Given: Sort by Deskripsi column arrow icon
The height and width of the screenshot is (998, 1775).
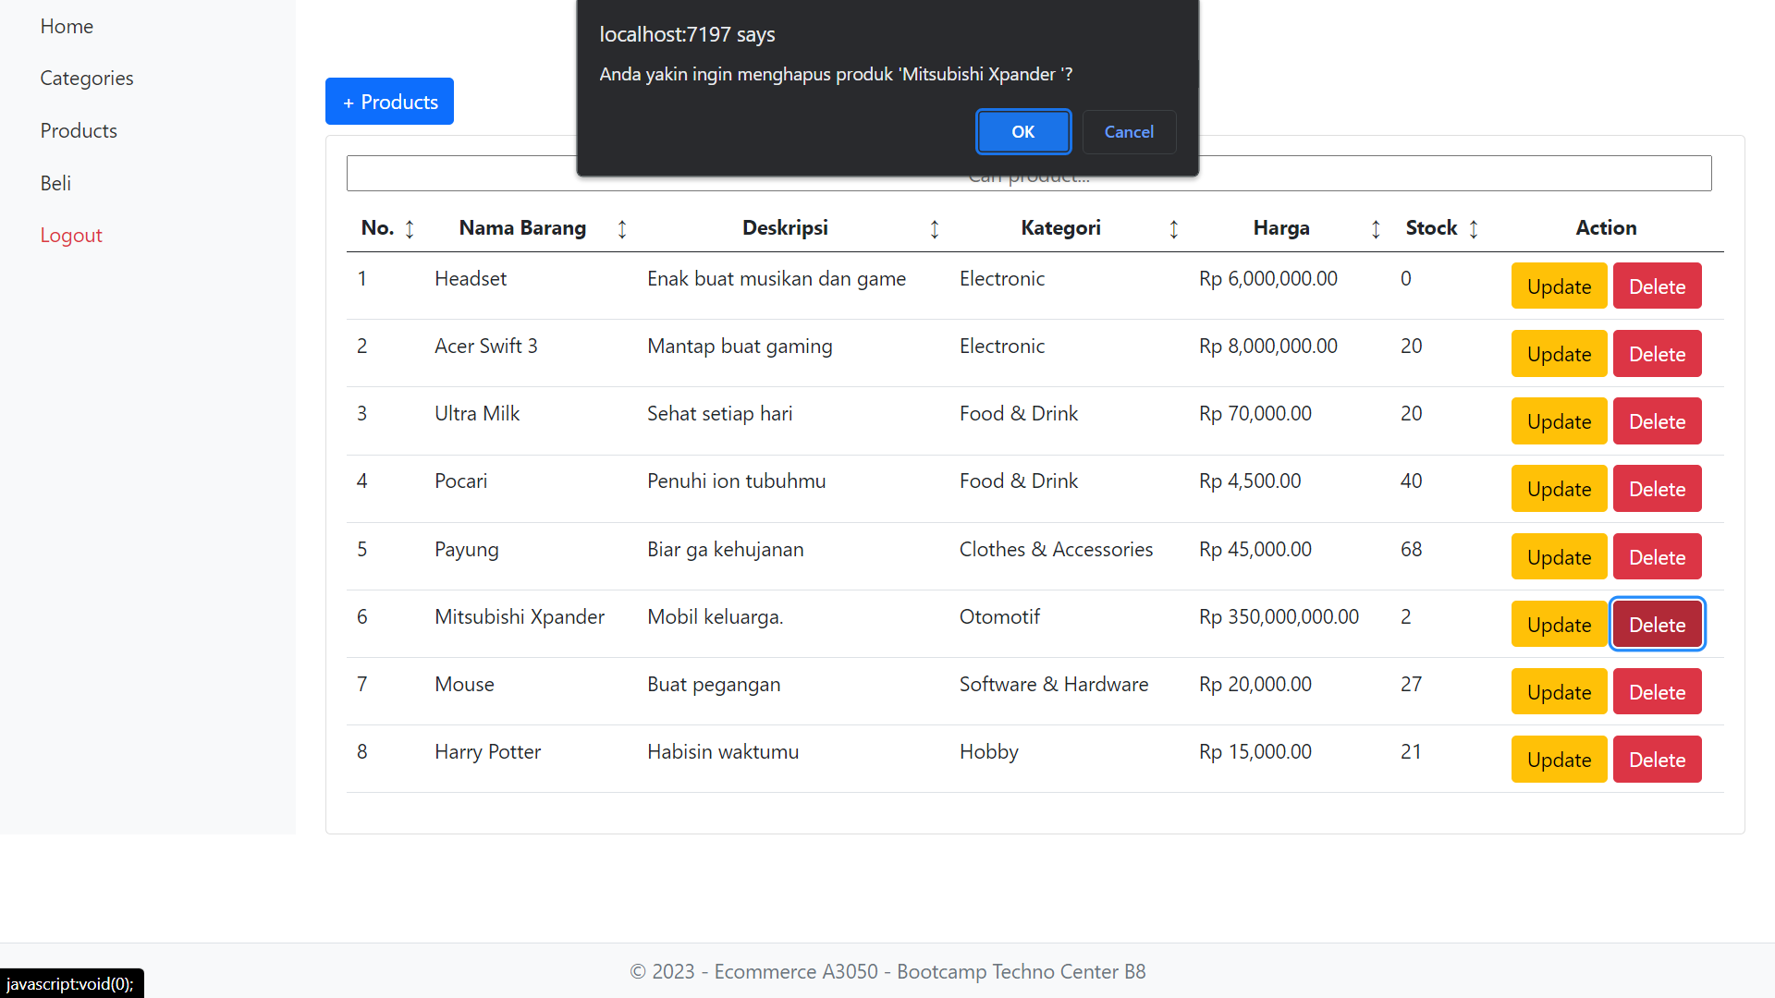Looking at the screenshot, I should [935, 229].
